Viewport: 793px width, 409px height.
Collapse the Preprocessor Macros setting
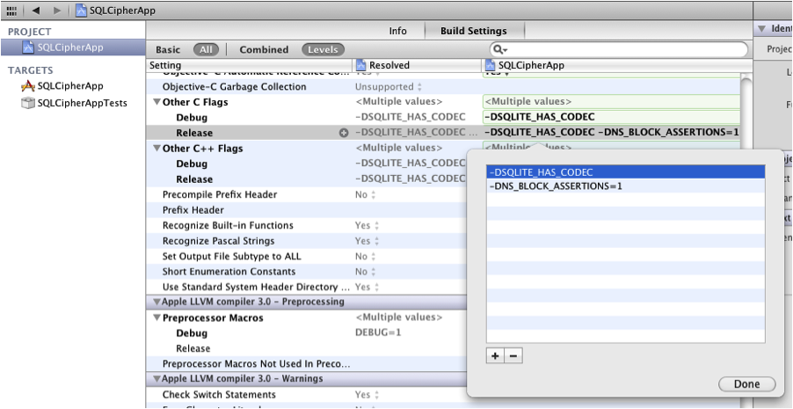coord(156,318)
